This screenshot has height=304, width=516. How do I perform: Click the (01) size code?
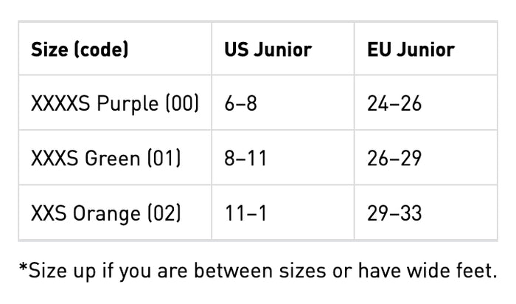[164, 158]
